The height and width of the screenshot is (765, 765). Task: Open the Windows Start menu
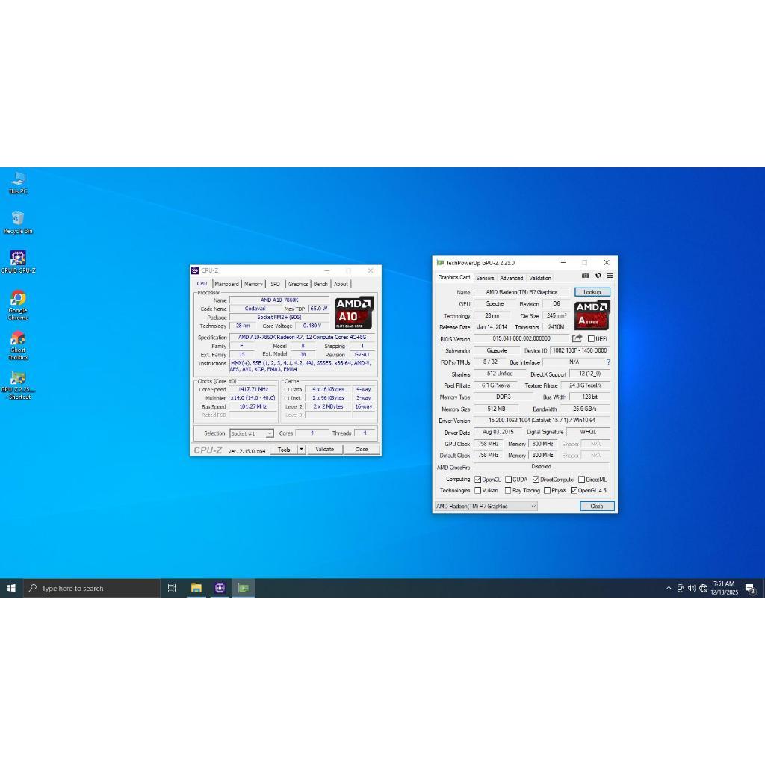coord(11,588)
